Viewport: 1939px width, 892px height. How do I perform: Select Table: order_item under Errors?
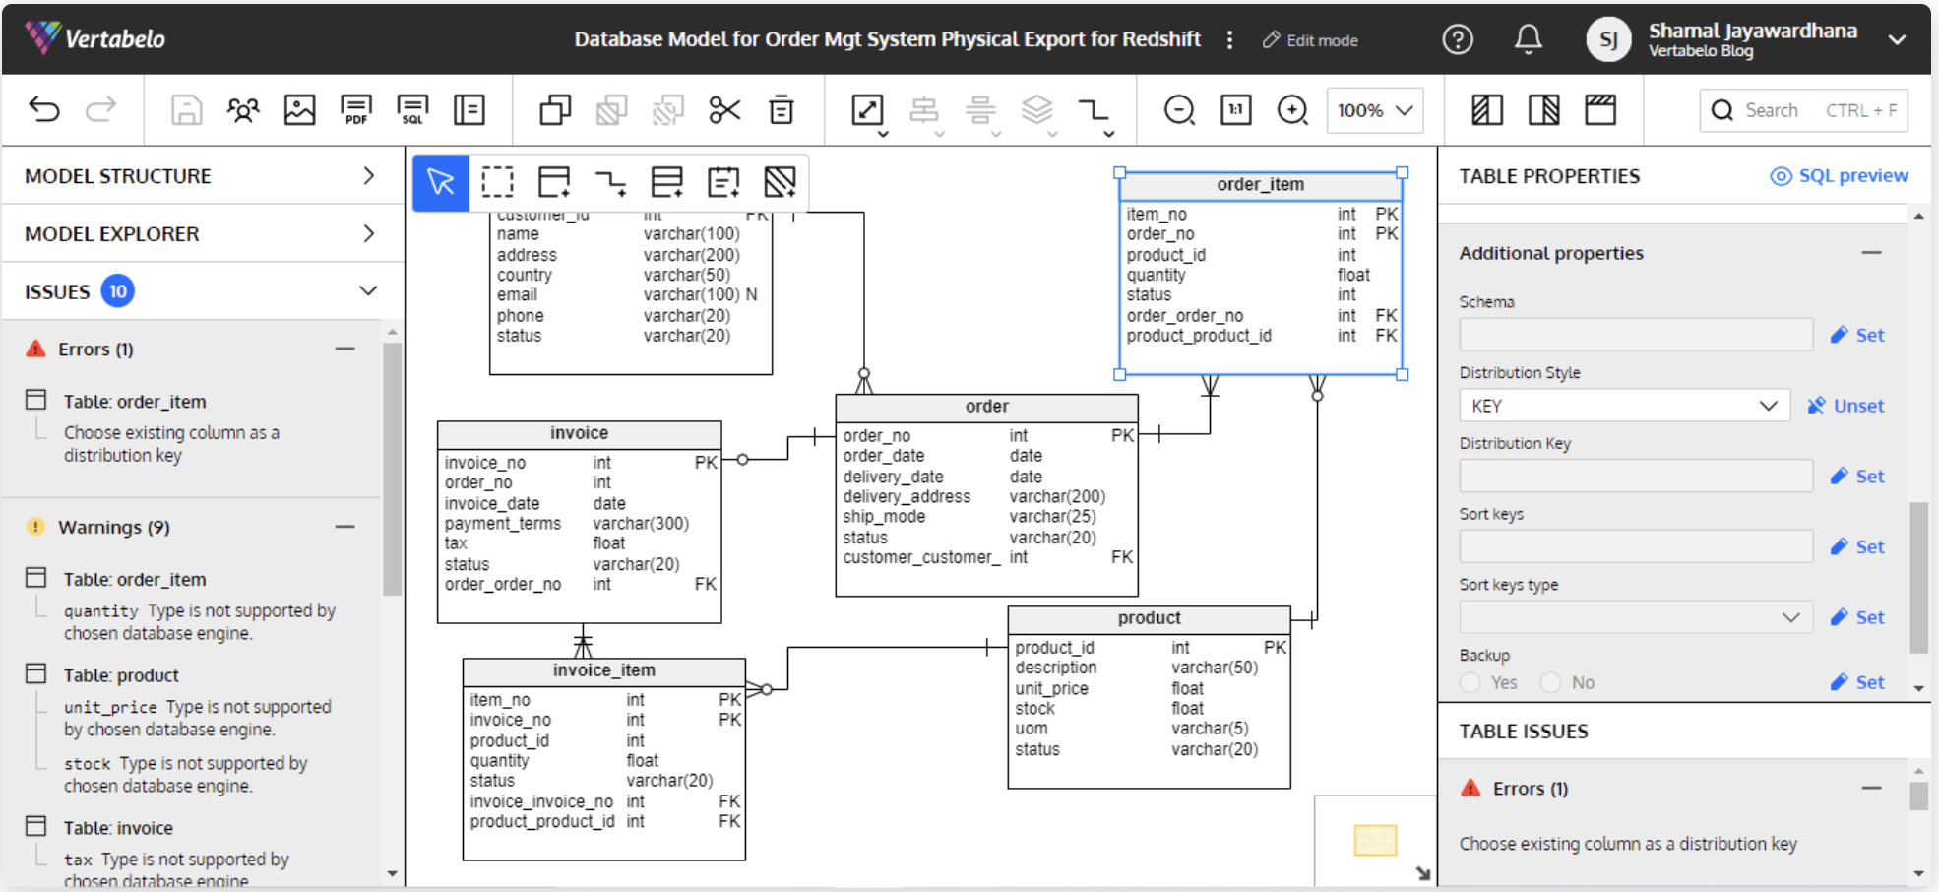(135, 402)
